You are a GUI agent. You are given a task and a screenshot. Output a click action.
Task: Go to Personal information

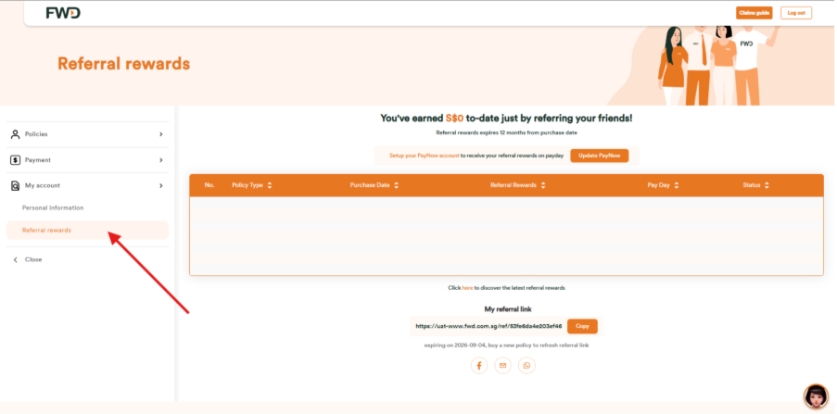pyautogui.click(x=53, y=208)
